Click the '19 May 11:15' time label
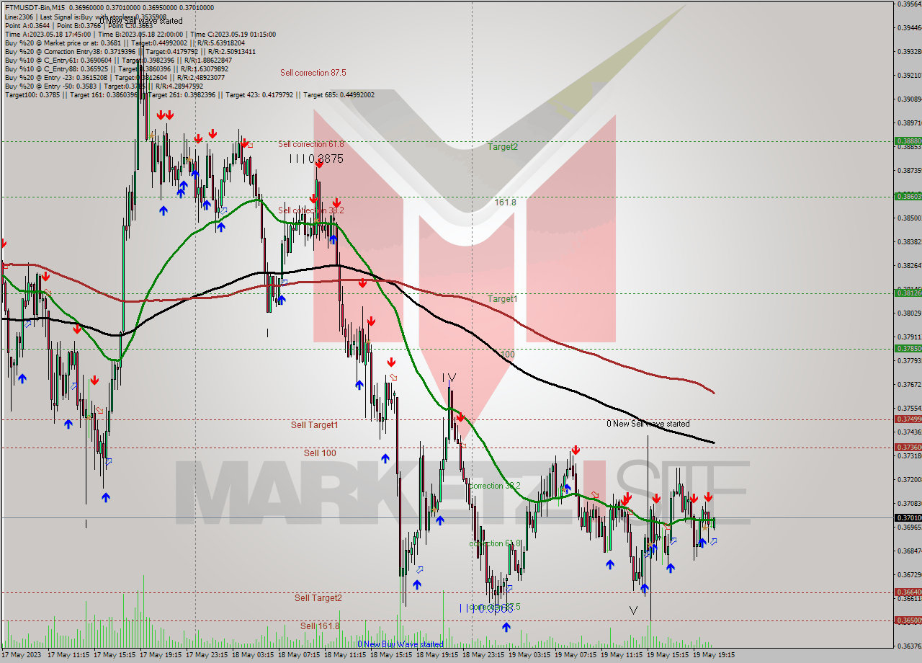The height and width of the screenshot is (663, 922). [622, 656]
